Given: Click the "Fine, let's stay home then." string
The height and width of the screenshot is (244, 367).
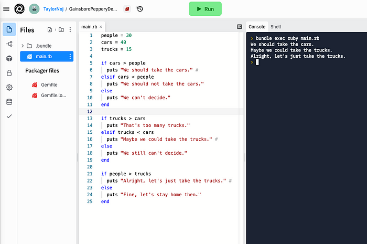Looking at the screenshot, I should coord(161,195).
